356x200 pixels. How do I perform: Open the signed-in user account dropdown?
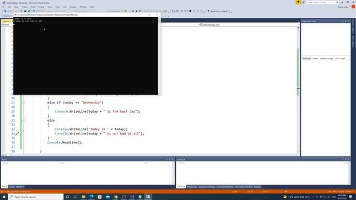coord(344,7)
